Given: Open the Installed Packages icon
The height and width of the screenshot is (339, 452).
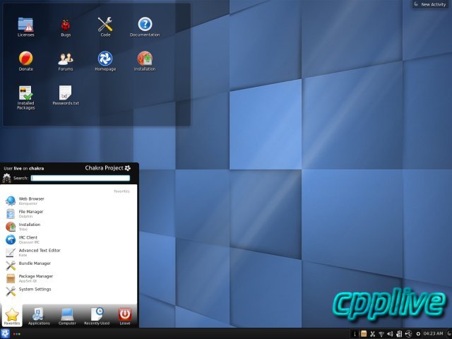Looking at the screenshot, I should 25,97.
